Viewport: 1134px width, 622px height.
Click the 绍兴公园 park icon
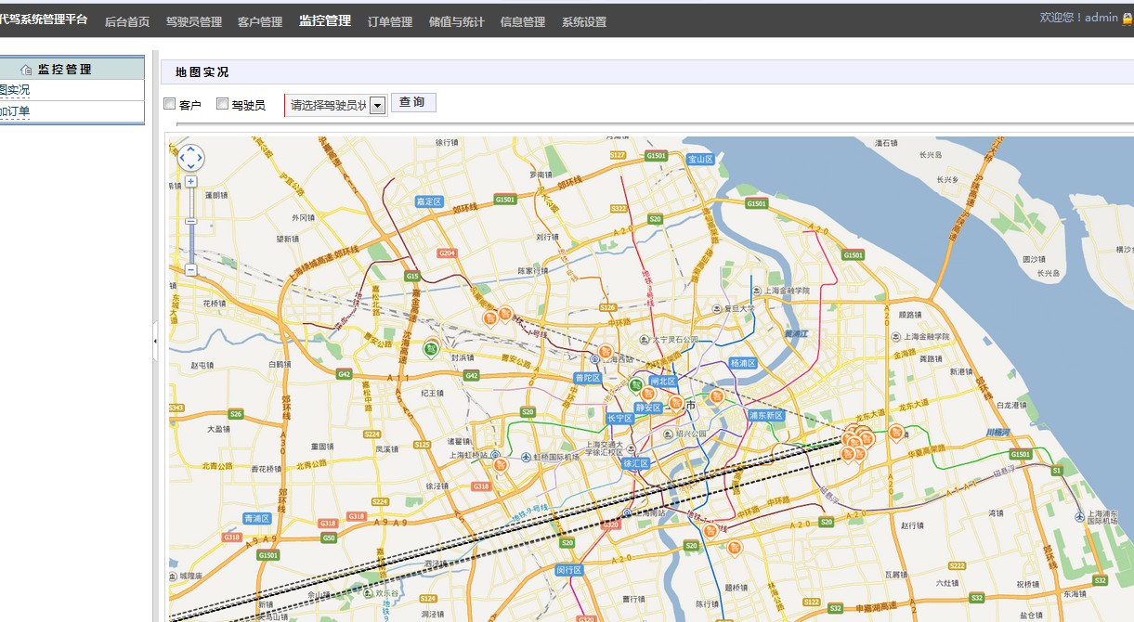click(667, 434)
